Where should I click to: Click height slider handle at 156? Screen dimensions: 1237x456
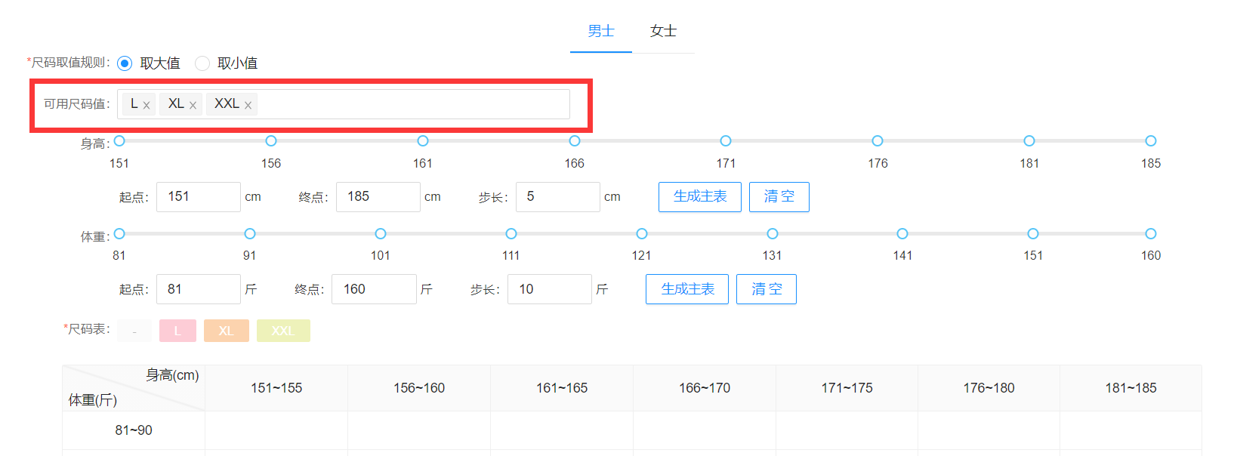pyautogui.click(x=271, y=141)
